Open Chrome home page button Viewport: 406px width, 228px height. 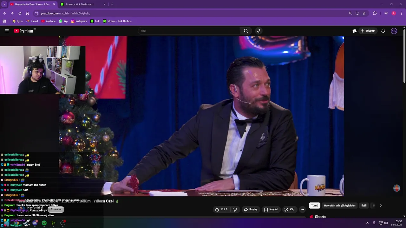point(27,13)
